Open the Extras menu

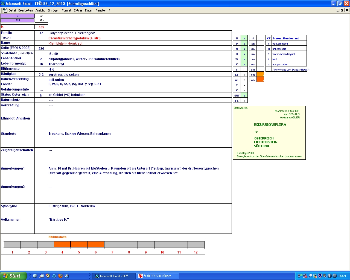[x=78, y=10]
